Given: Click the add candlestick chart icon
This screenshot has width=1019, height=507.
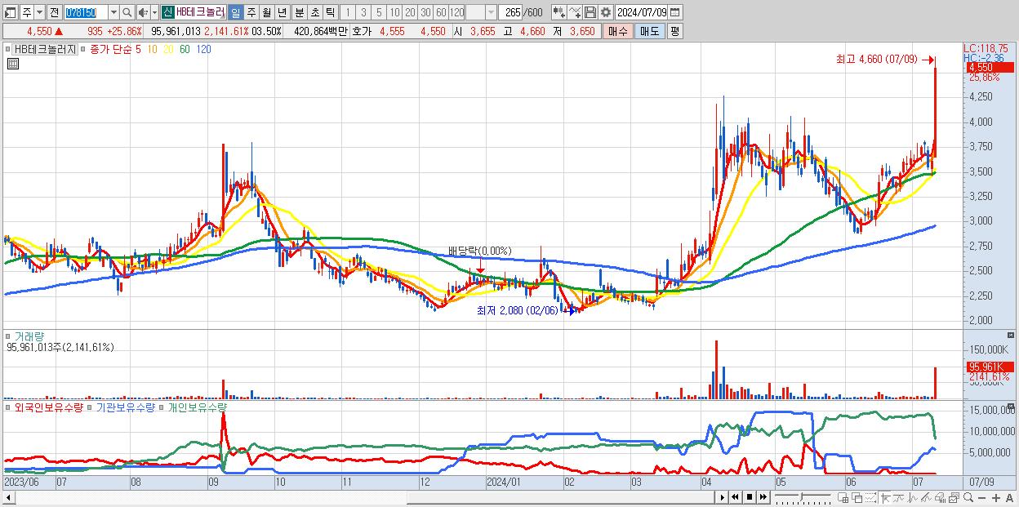Looking at the screenshot, I should point(559,12).
